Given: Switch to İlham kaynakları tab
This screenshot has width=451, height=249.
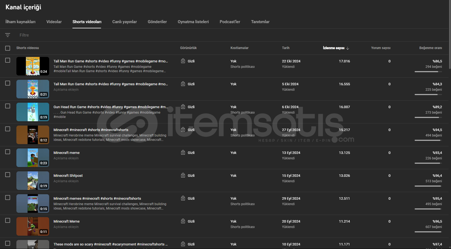Looking at the screenshot, I should coord(20,22).
